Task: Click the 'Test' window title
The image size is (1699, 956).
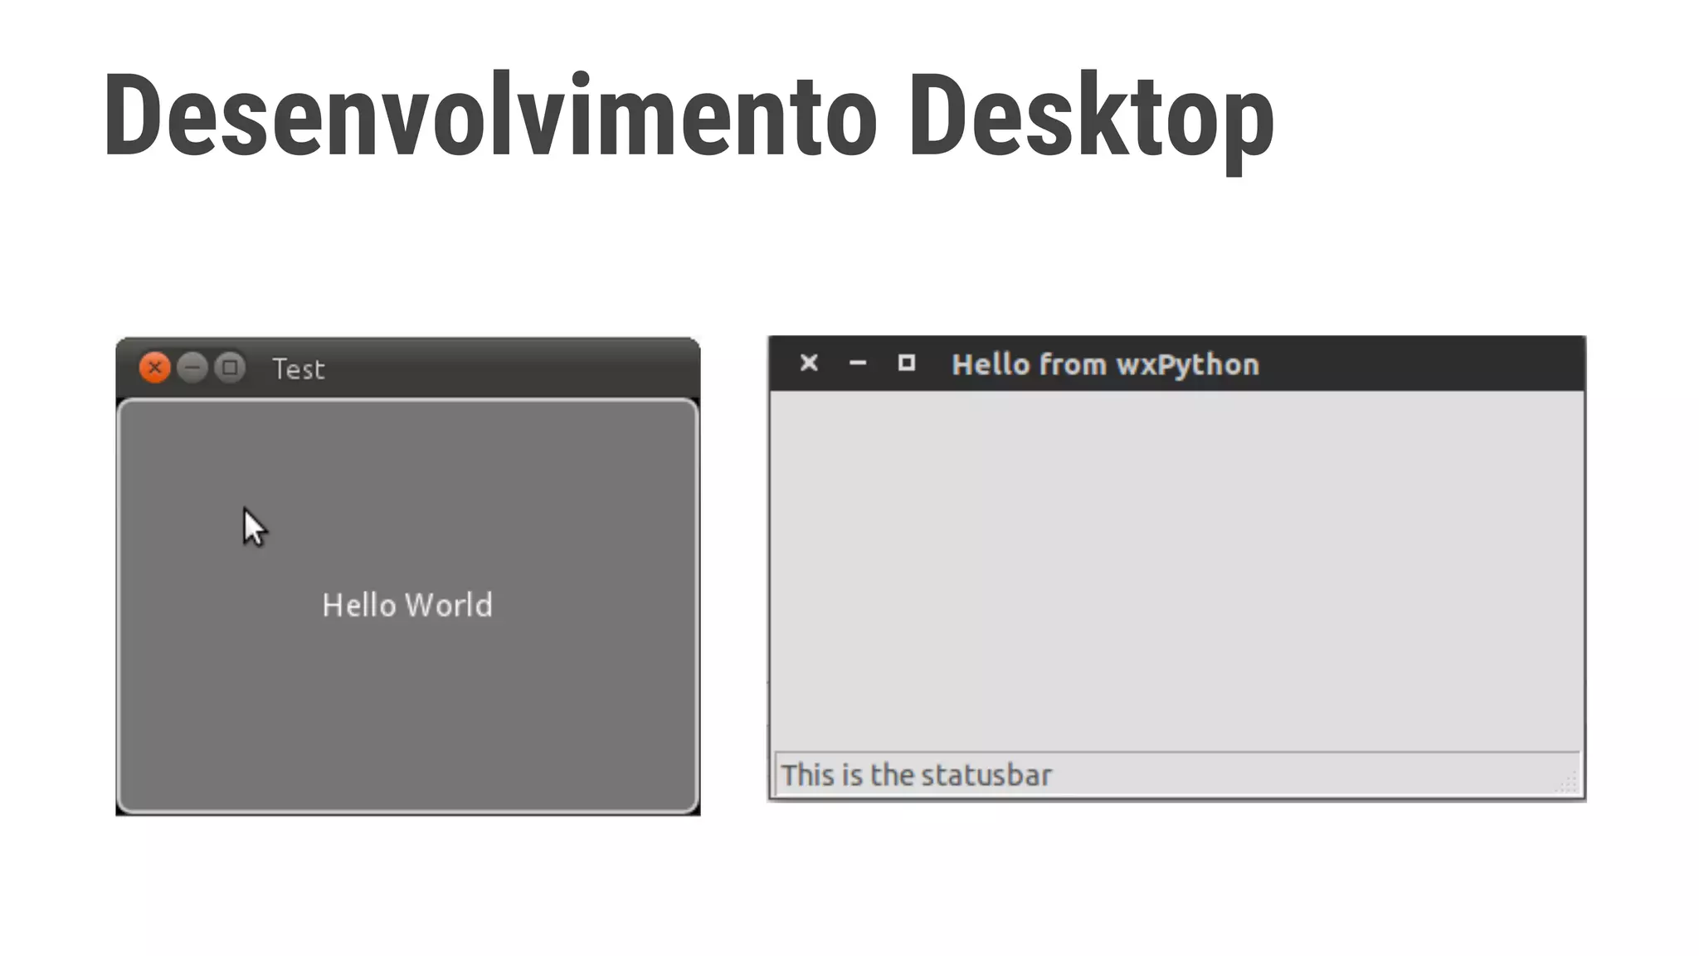Action: 299,369
